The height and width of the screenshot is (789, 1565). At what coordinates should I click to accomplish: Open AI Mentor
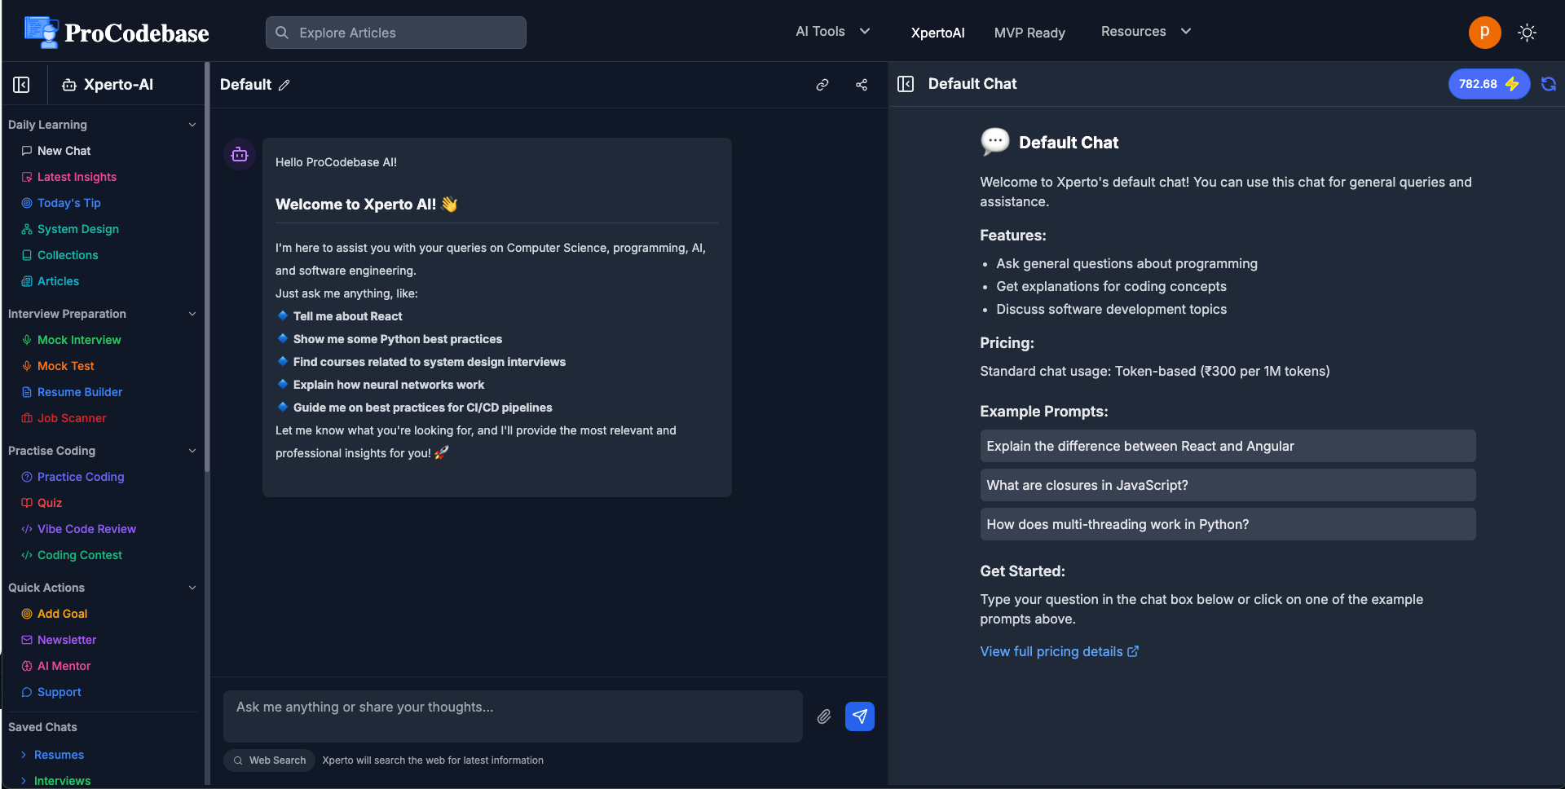coord(56,666)
